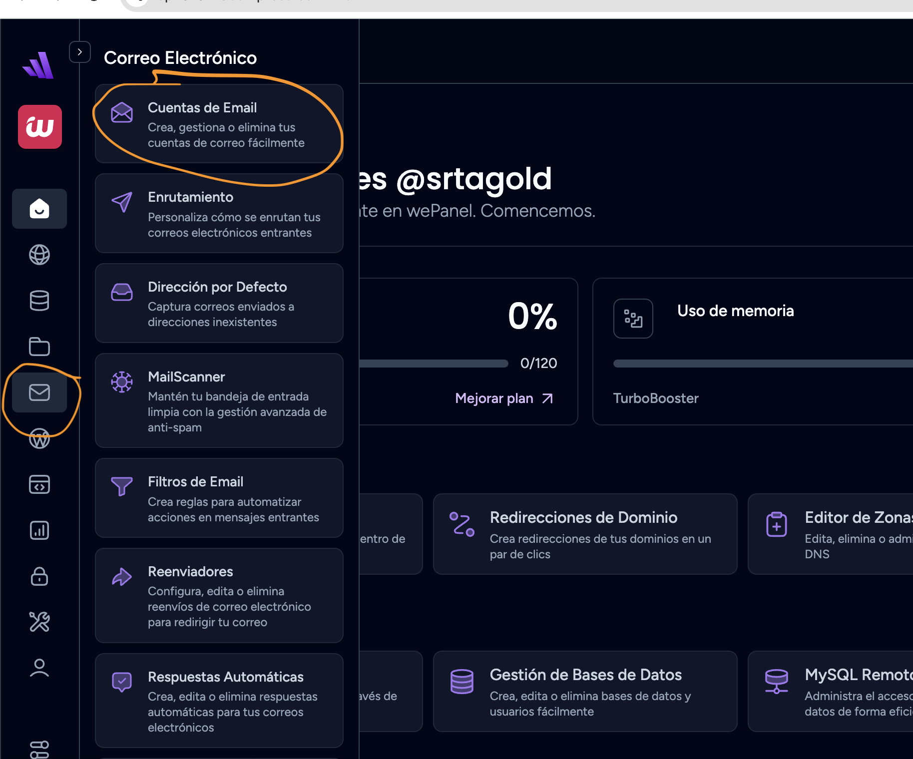
Task: Open the bottom server settings sidebar icon
Action: [39, 749]
